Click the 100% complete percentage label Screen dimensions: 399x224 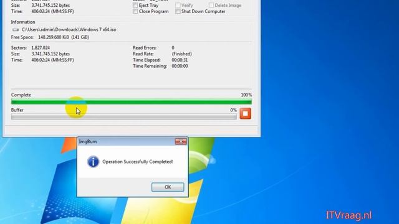coord(246,95)
